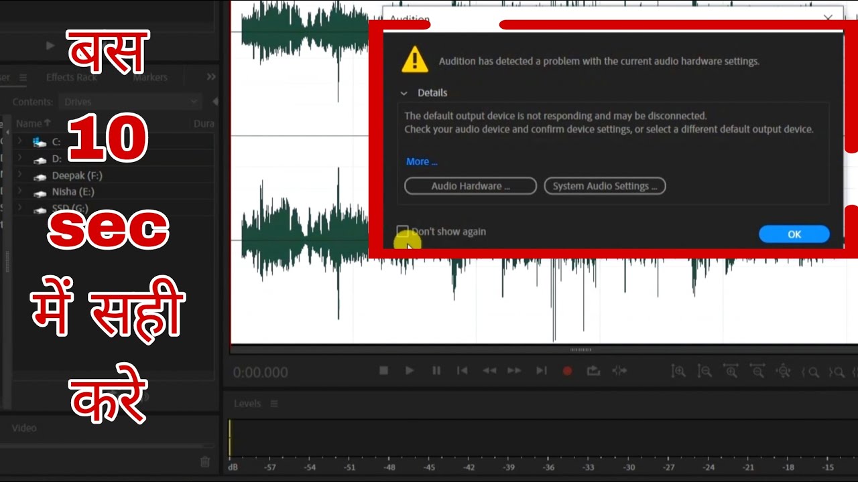The height and width of the screenshot is (482, 858).
Task: Open the panel overflow double-chevron
Action: pyautogui.click(x=211, y=77)
